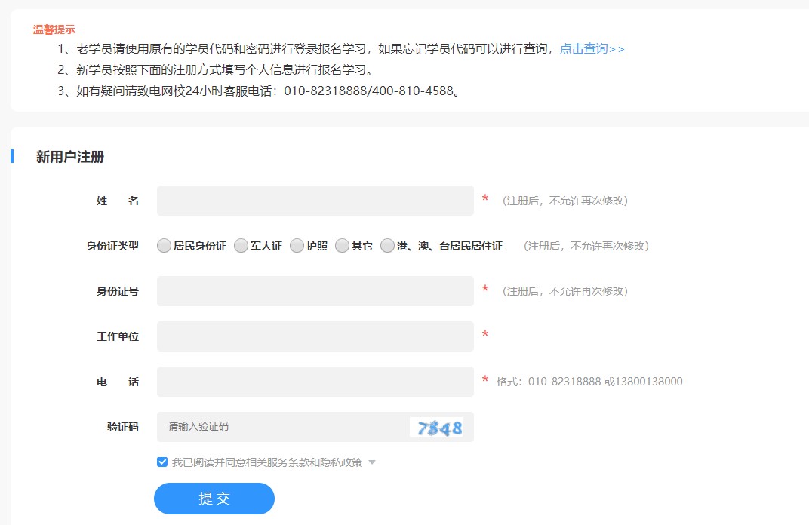The height and width of the screenshot is (525, 809).
Task: Expand the terms and privacy policy arrow
Action: coord(372,462)
